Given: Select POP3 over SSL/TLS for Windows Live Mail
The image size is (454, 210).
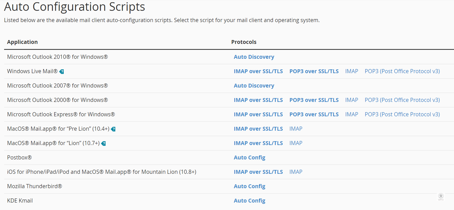Looking at the screenshot, I should [x=314, y=71].
